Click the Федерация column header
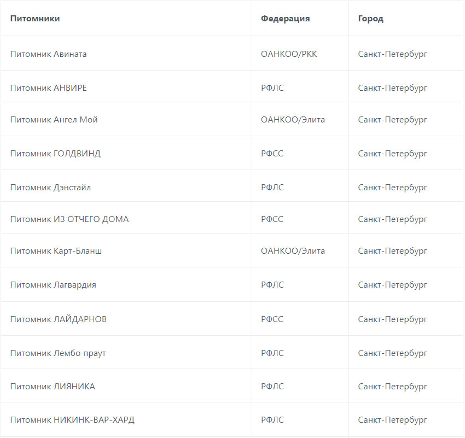 [285, 19]
